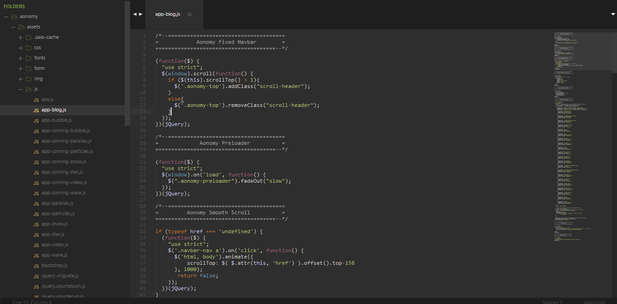Collapse the js folder
This screenshot has width=617, height=304.
[20, 89]
